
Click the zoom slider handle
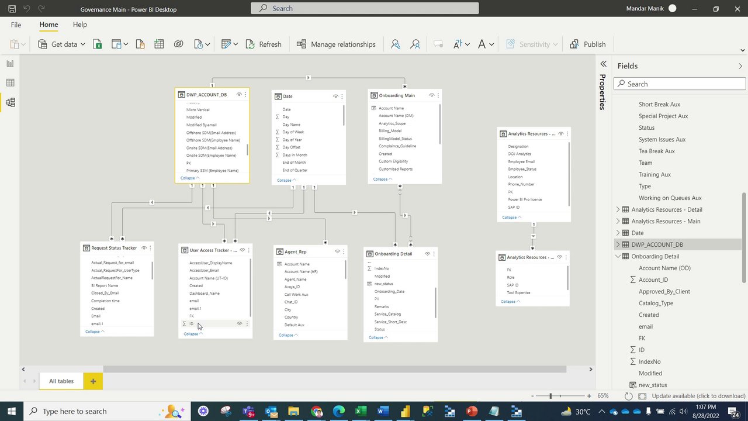[550, 396]
